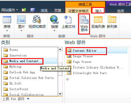Click the Page Viewer web part icon
131x103 pixels.
click(69, 62)
